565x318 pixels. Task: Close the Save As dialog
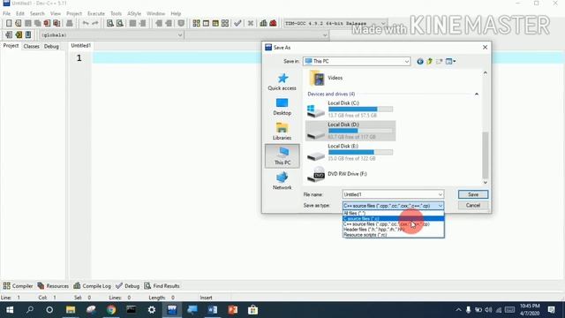tap(485, 47)
